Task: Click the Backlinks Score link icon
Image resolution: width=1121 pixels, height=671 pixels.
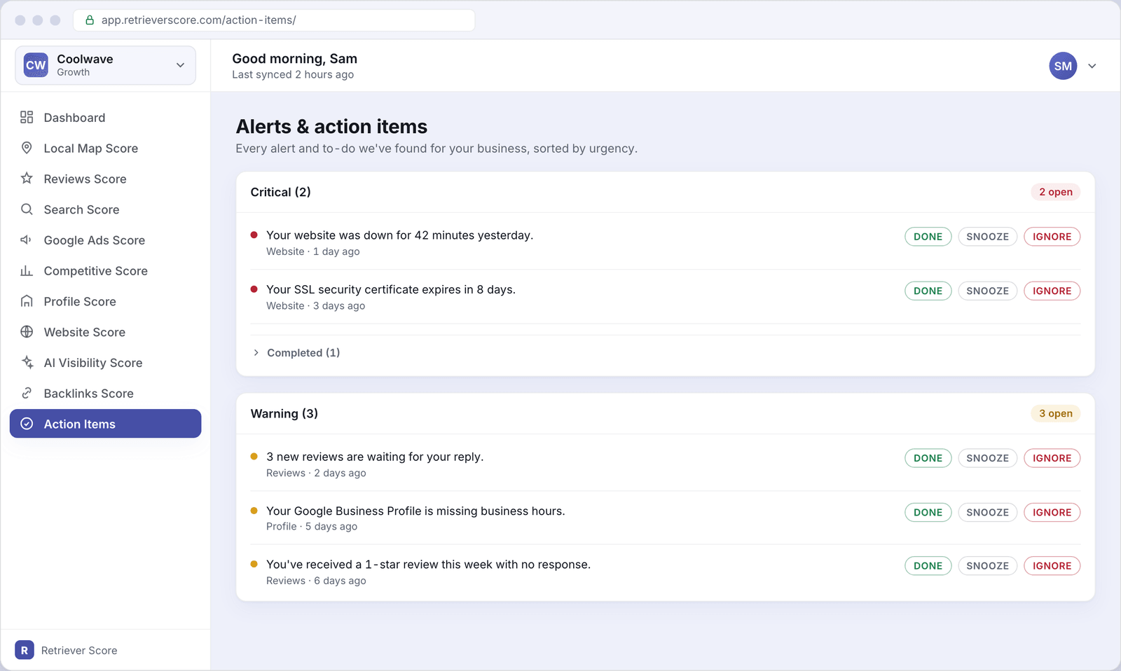Action: coord(27,393)
